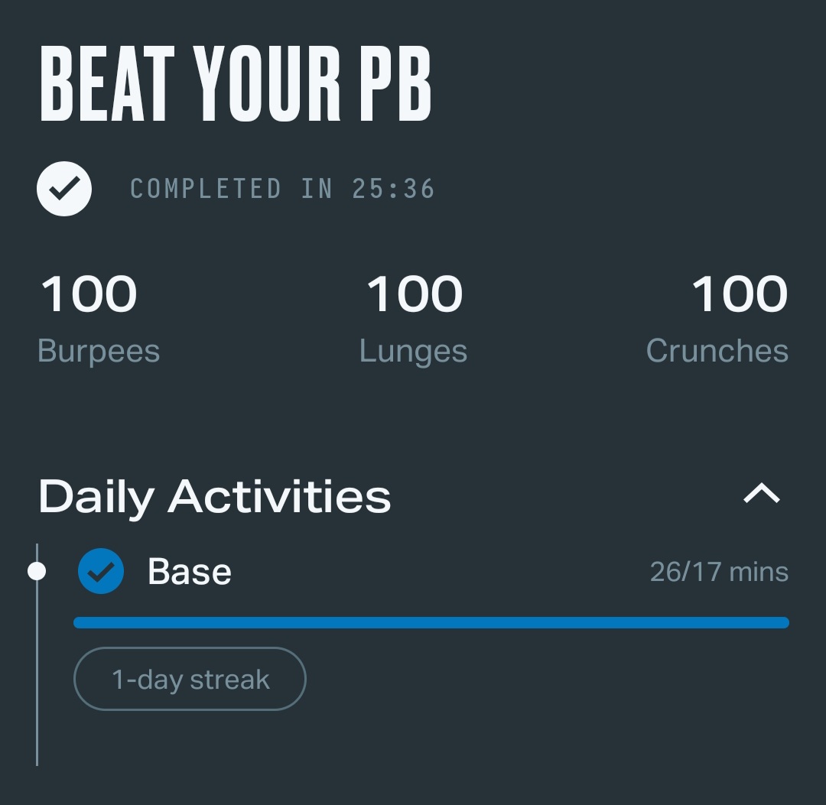This screenshot has width=826, height=805.
Task: Tap the 1-day streak badge
Action: coord(190,679)
